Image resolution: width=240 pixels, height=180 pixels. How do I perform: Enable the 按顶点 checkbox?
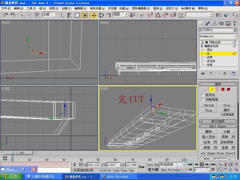pyautogui.click(x=202, y=95)
